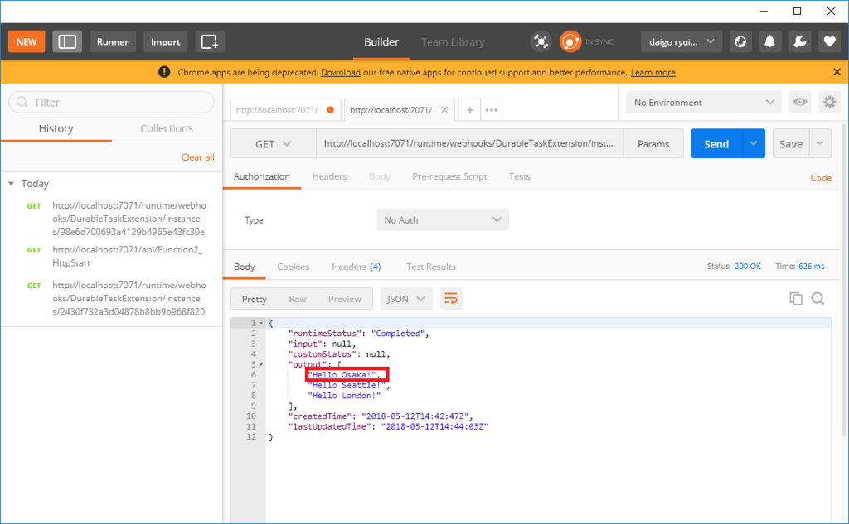Screen dimensions: 849x524
Task: Open the daigo ryui... account dropdown
Action: 682,41
